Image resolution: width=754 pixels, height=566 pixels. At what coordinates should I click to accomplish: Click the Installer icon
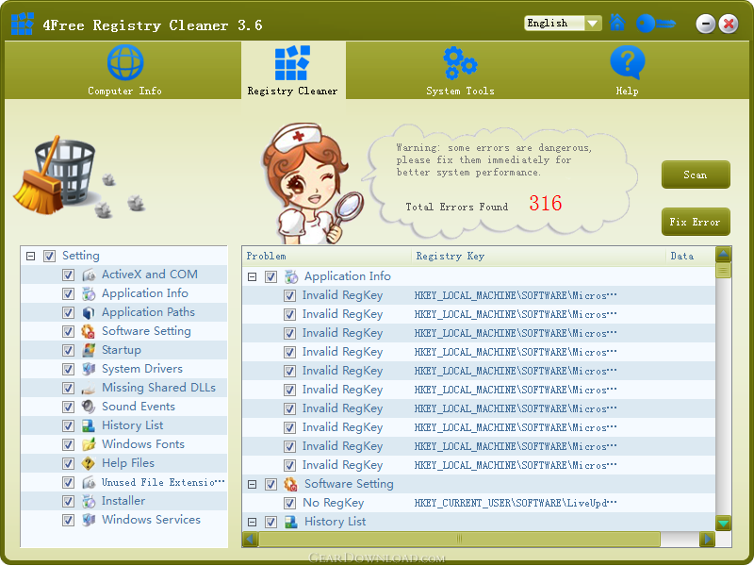tap(89, 502)
